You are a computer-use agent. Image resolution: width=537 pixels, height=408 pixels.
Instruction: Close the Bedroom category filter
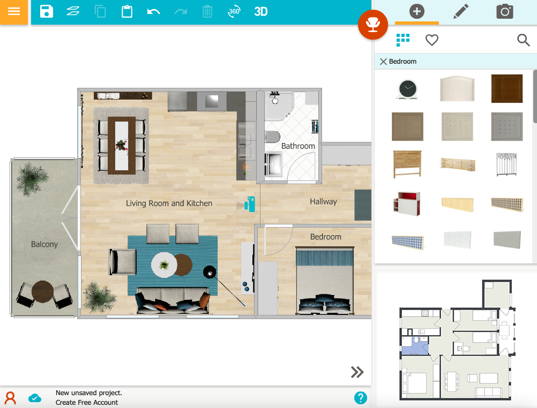(x=383, y=62)
